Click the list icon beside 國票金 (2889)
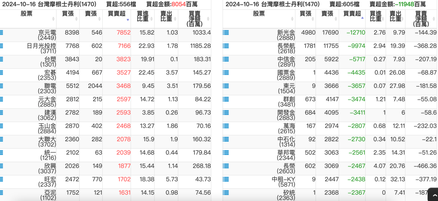Image resolution: width=438 pixels, height=201 pixels. [x=226, y=73]
